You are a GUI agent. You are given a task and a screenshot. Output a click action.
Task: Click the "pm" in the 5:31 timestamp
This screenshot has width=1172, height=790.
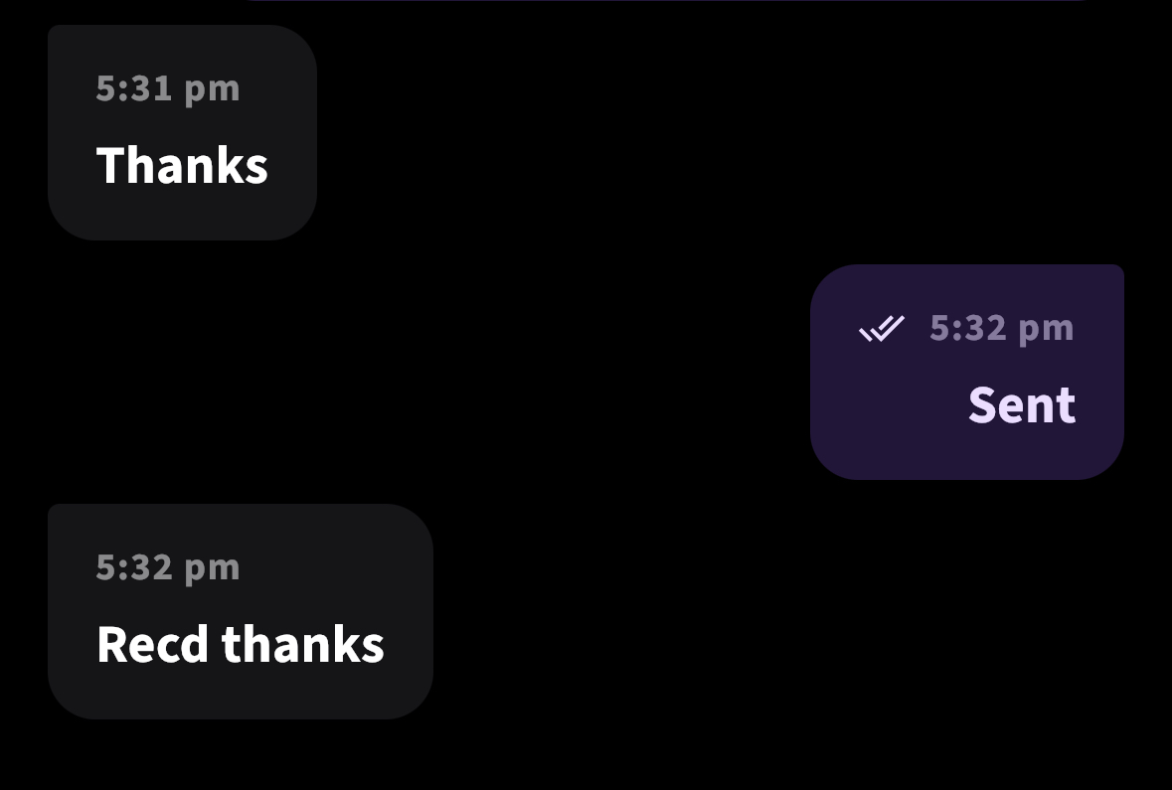click(x=213, y=88)
